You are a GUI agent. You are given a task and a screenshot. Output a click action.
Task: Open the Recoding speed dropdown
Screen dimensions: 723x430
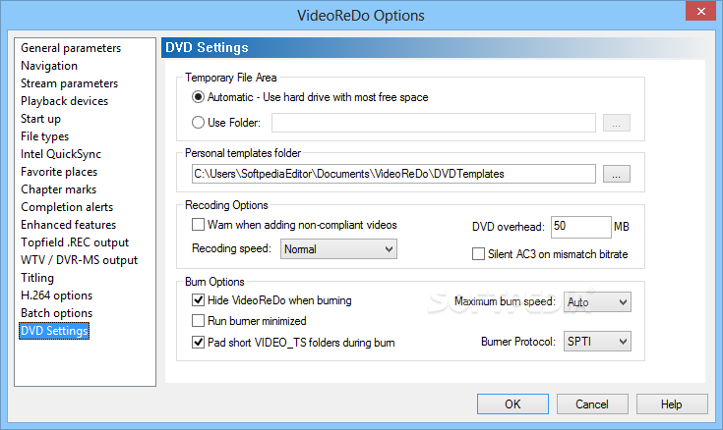(x=338, y=249)
